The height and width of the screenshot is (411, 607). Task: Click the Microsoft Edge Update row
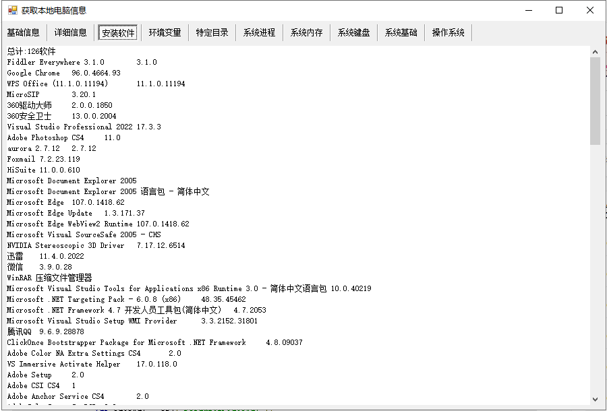(x=76, y=214)
